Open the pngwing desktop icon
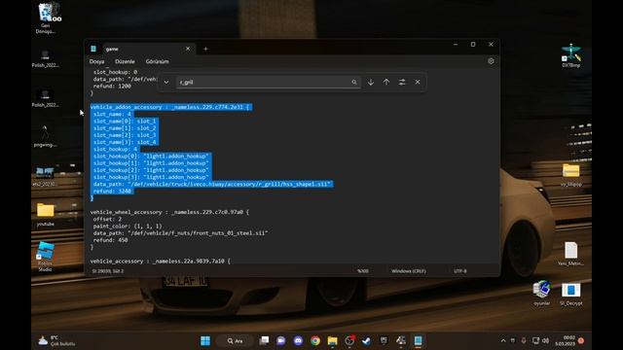The image size is (623, 350). [46, 136]
